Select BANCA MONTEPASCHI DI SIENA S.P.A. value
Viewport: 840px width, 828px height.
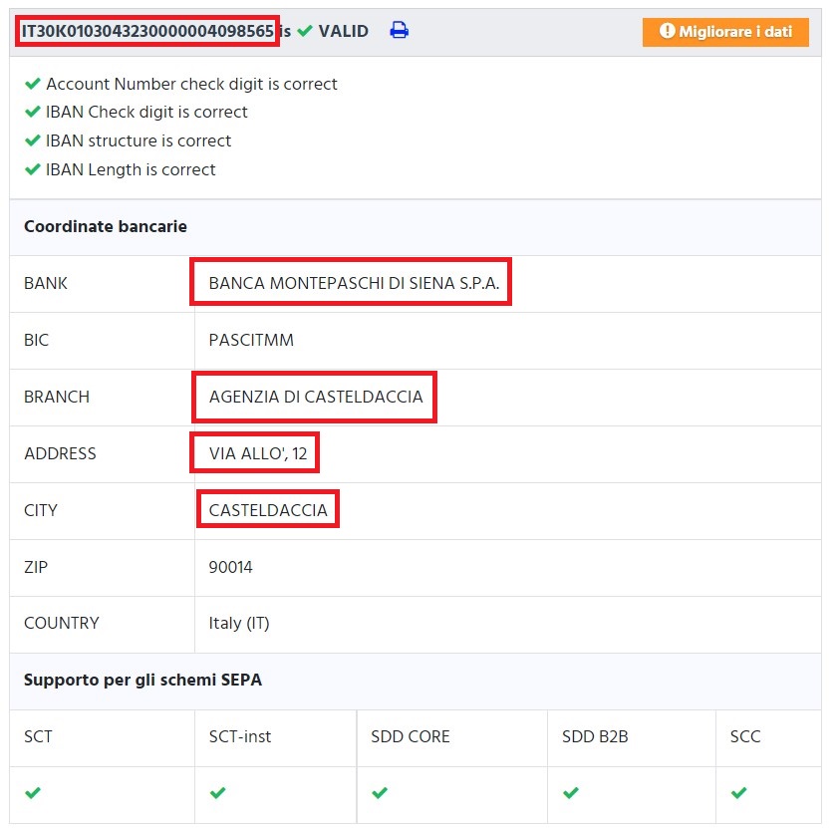pos(354,283)
